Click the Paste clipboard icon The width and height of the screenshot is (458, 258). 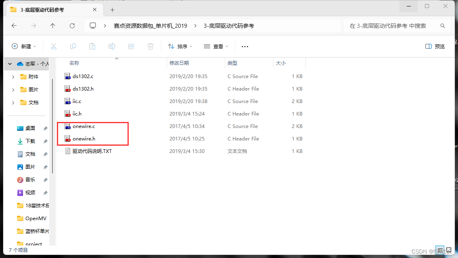pos(92,46)
